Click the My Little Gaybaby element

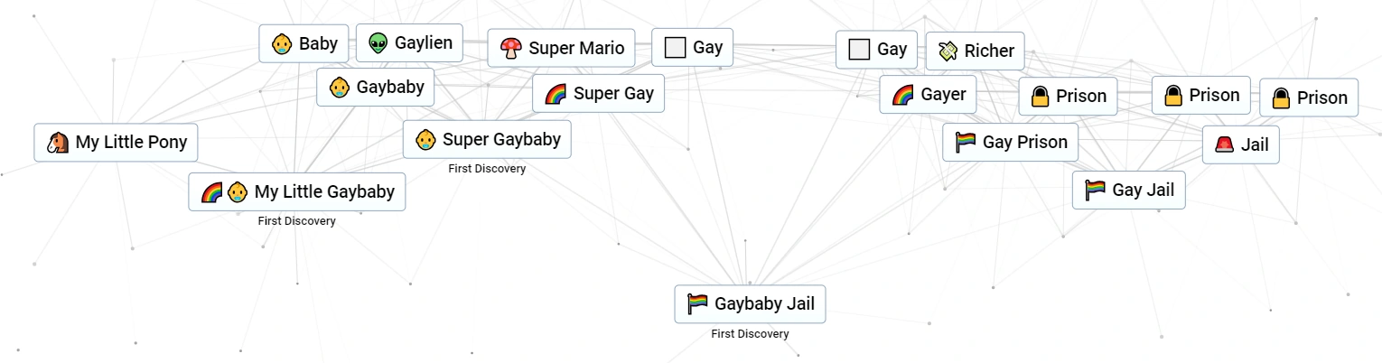pos(296,191)
